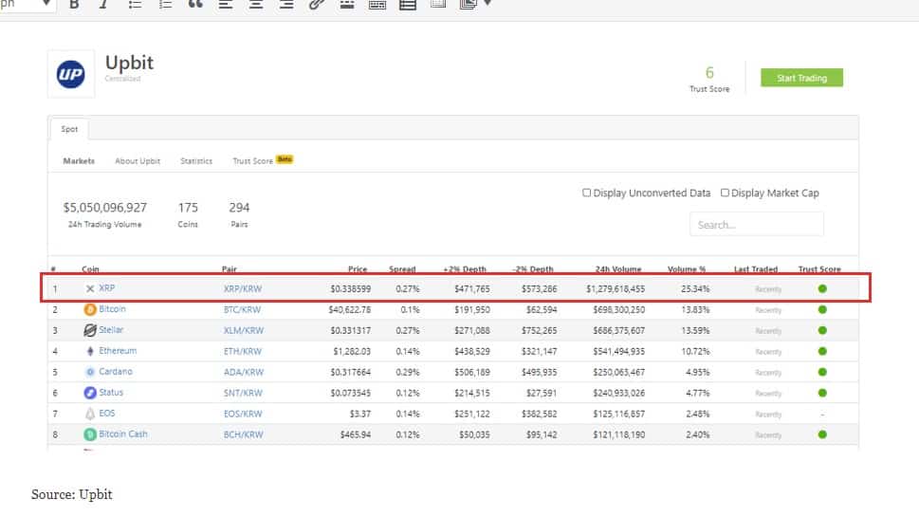919x517 pixels.
Task: Enable Display Market Cap checkbox
Action: [725, 193]
